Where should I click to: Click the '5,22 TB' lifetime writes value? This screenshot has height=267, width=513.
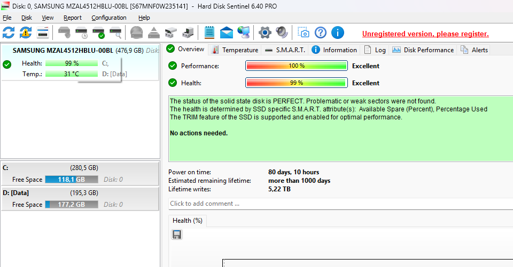click(279, 189)
